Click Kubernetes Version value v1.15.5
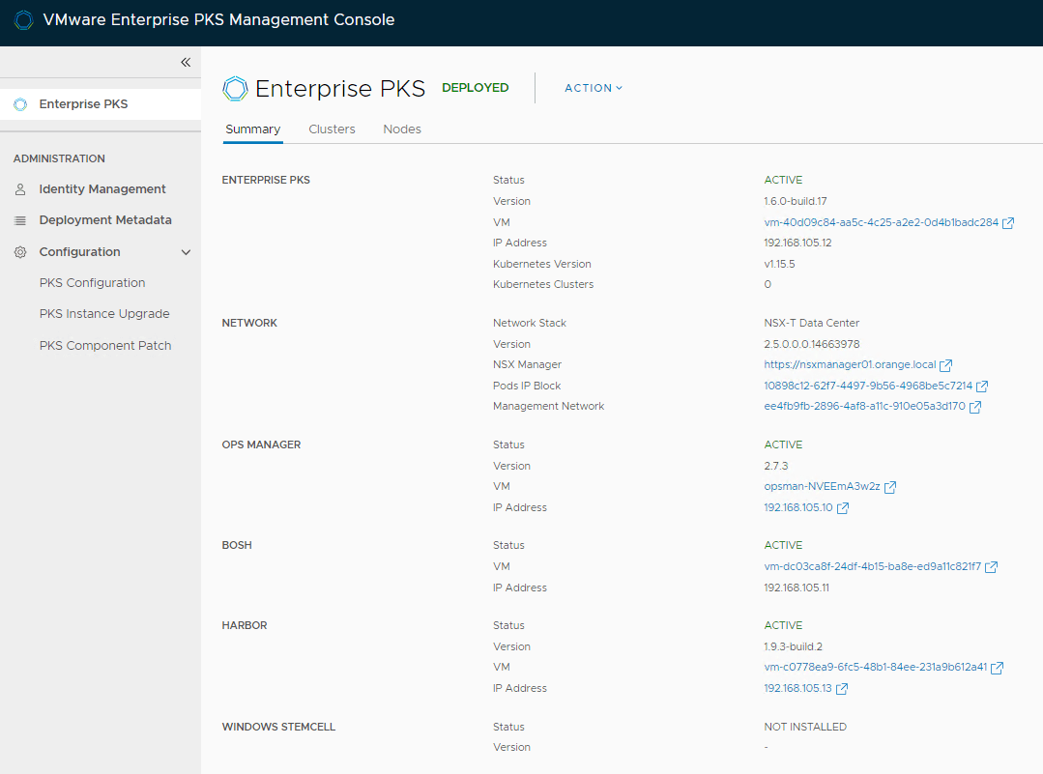1043x774 pixels. (779, 264)
